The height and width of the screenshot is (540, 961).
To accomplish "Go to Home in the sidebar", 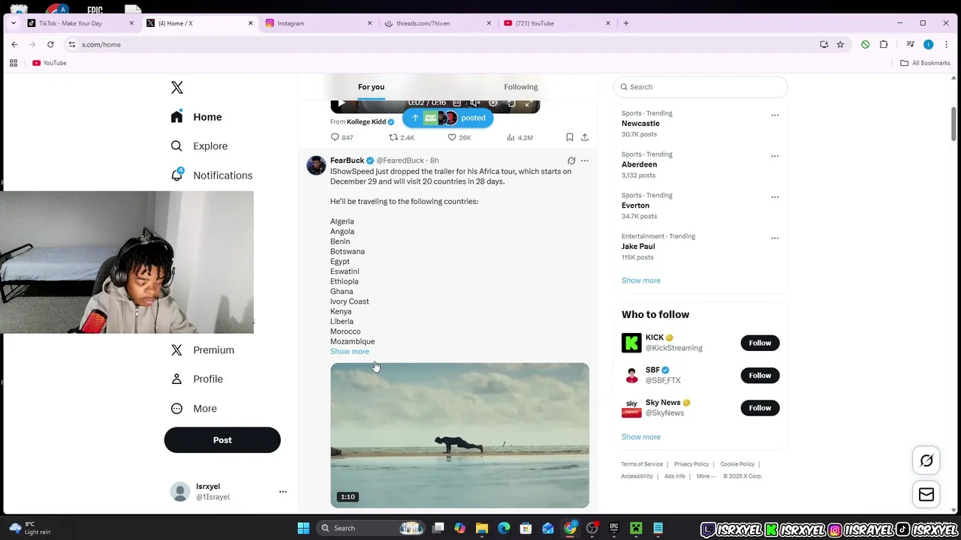I will click(197, 117).
